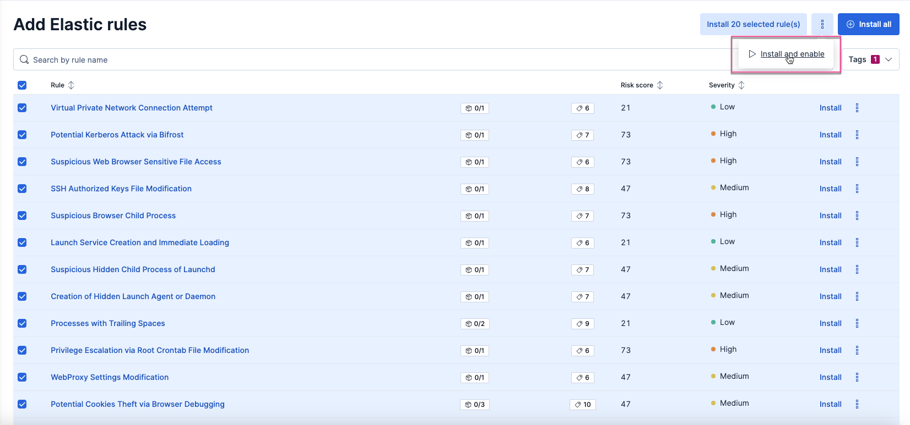Deselect Potential Kerberos Attack via Bifrost checkbox
910x425 pixels.
(x=22, y=135)
